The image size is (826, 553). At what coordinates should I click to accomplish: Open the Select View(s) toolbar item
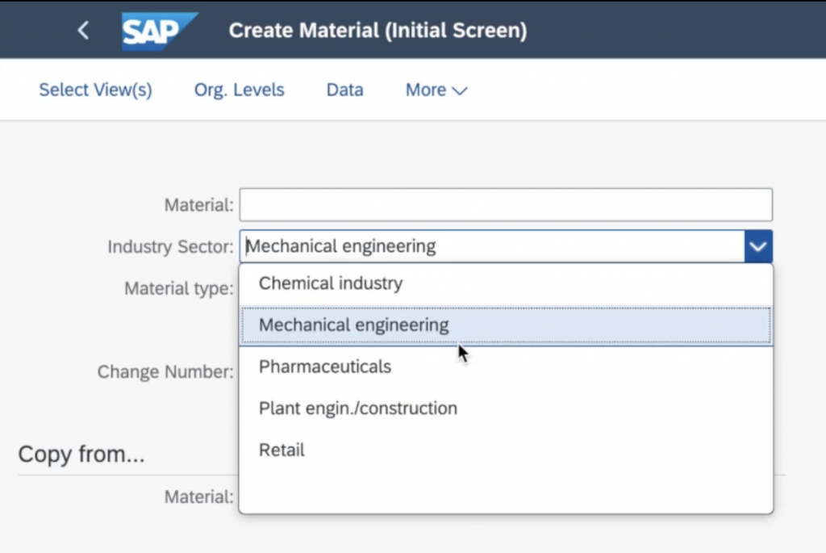click(95, 90)
